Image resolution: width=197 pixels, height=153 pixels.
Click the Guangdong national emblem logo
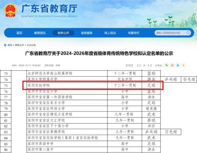[10, 11]
